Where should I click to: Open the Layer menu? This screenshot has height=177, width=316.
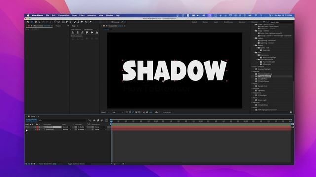[75, 15]
